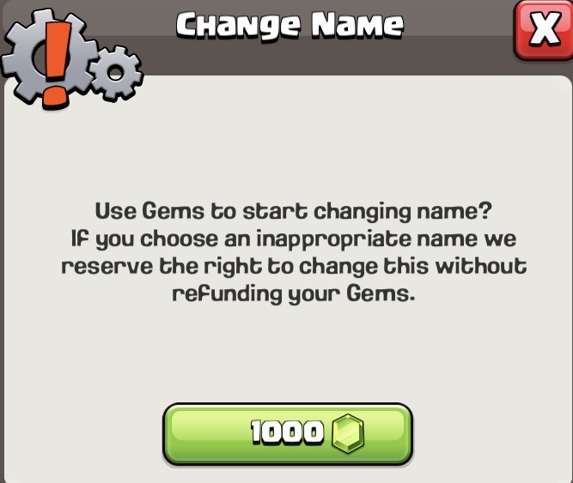Screen dimensions: 573x483
Task: Tap the center hole of small gear
Action: coord(115,73)
